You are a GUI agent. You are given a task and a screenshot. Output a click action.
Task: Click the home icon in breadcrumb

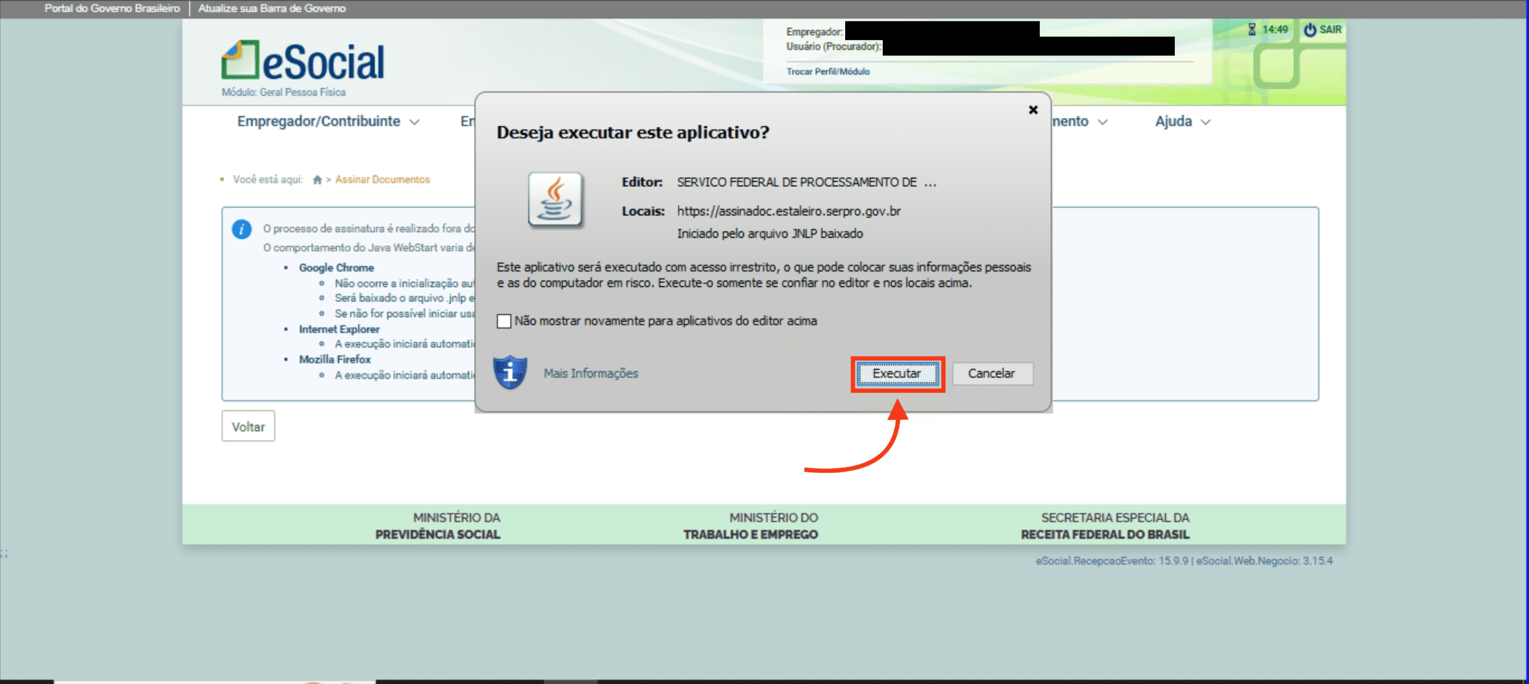(317, 180)
